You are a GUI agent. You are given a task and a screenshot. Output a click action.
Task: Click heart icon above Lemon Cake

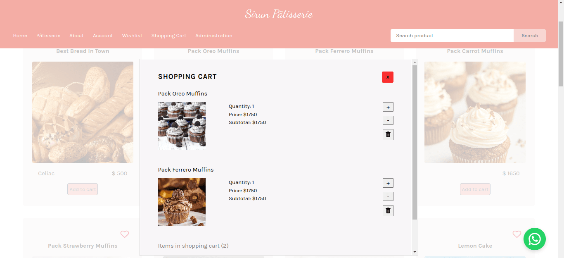[517, 234]
